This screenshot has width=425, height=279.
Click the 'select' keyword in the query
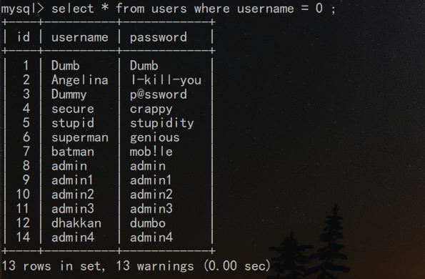pyautogui.click(x=73, y=9)
